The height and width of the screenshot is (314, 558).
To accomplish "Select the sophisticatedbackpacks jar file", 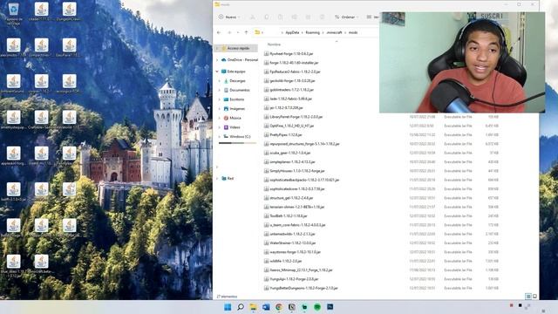I will coord(302,180).
